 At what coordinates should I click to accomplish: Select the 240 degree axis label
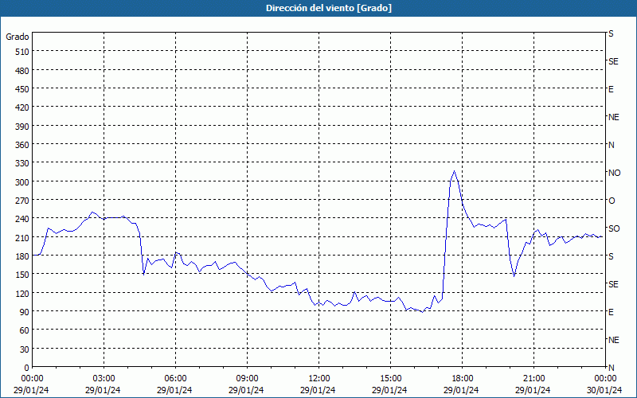[22, 219]
